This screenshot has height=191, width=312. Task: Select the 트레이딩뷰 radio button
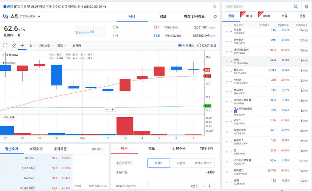click(x=199, y=45)
